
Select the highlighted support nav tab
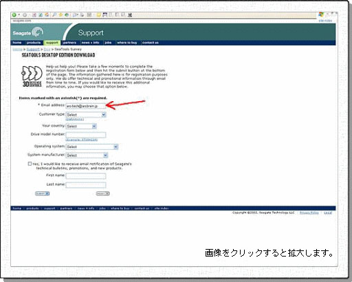52,43
